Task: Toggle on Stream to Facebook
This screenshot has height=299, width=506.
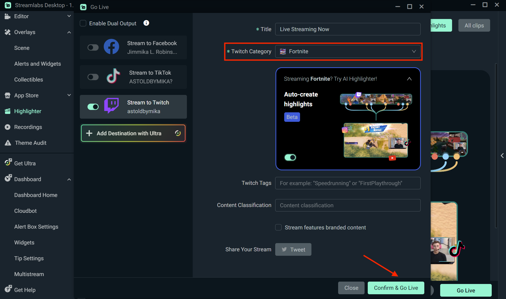Action: (x=93, y=47)
